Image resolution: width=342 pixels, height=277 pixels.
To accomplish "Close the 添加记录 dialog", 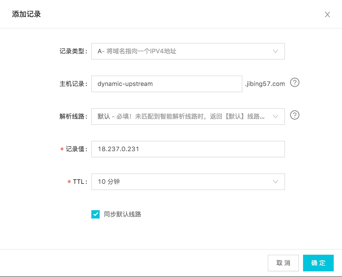I will click(x=327, y=14).
